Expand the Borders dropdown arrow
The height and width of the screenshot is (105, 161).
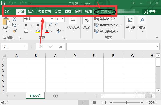(31, 31)
